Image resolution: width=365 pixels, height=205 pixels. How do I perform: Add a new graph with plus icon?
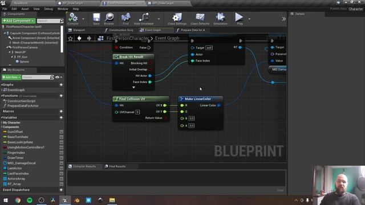point(61,85)
